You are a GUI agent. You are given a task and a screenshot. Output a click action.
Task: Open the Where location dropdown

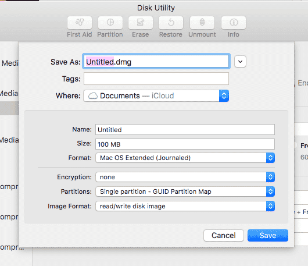tap(156, 96)
